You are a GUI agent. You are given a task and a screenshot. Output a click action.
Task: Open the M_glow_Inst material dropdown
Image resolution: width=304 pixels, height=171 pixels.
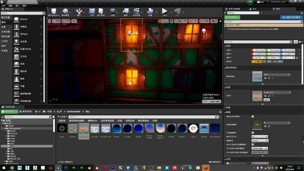(277, 93)
